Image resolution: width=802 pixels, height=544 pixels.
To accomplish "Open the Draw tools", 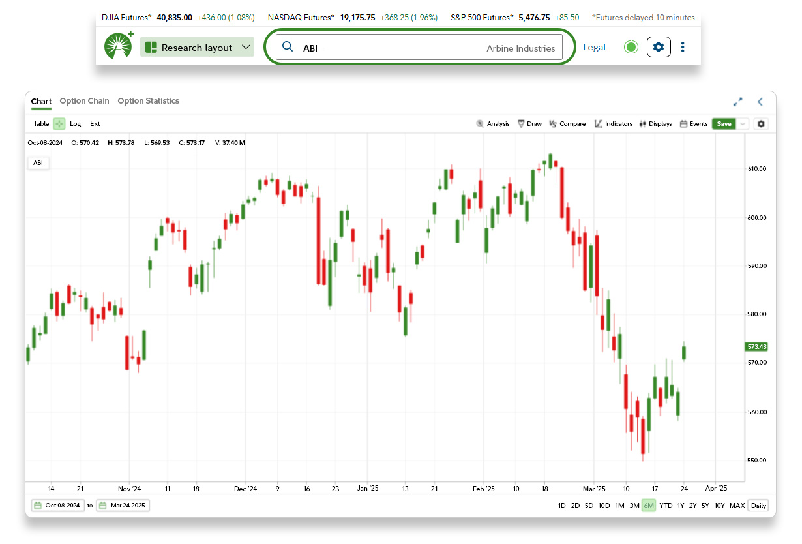I will pos(529,124).
